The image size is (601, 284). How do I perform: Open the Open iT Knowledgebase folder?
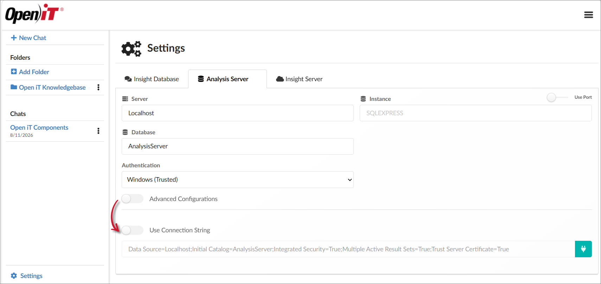[52, 87]
